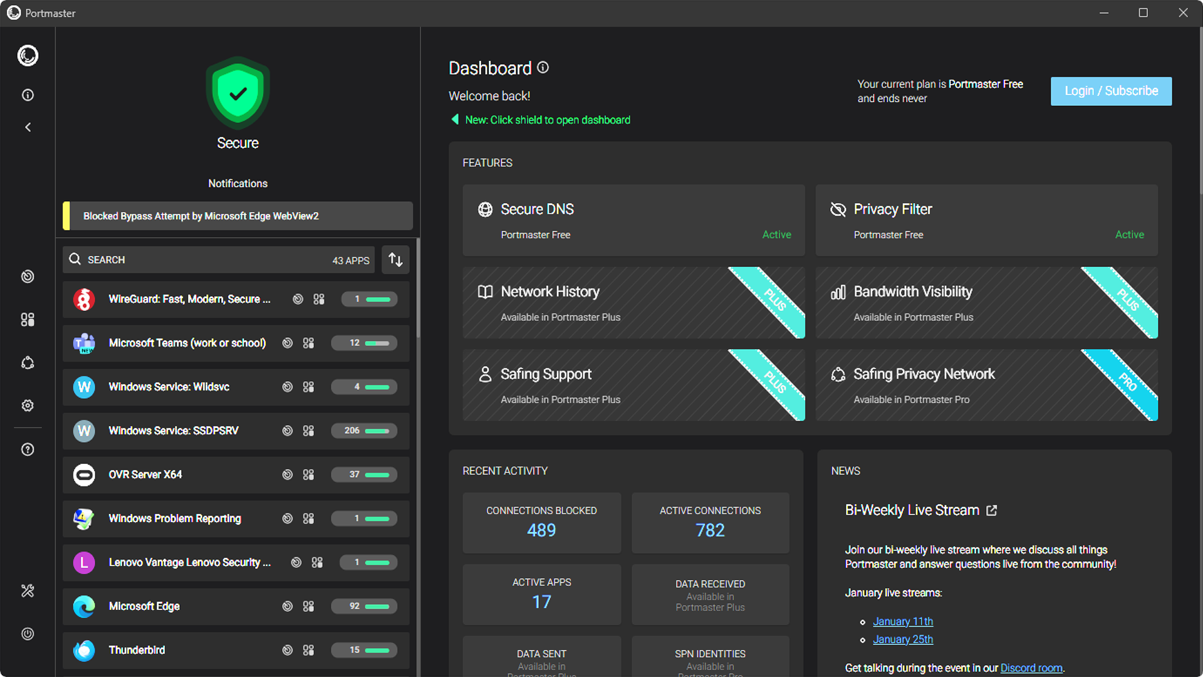This screenshot has width=1203, height=677.
Task: Expand the Blocked Bypass Attempt notification
Action: [x=238, y=216]
